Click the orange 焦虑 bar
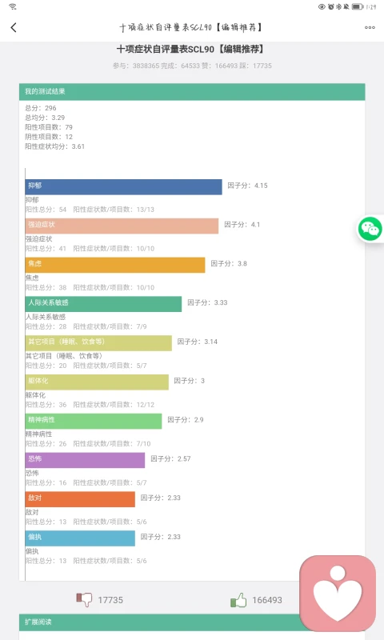Image resolution: width=384 pixels, height=640 pixels. 115,265
